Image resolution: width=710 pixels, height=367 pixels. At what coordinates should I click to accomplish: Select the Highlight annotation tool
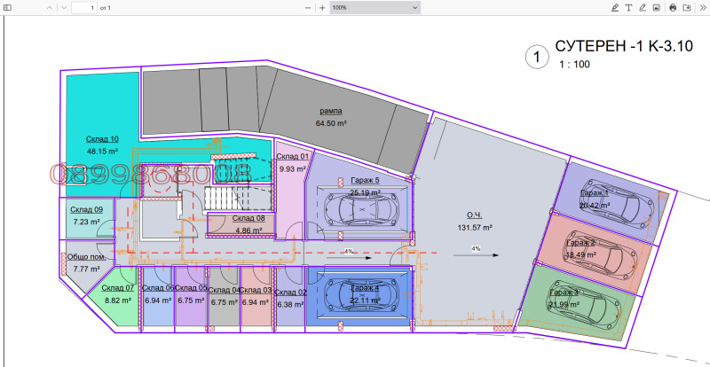(x=615, y=7)
